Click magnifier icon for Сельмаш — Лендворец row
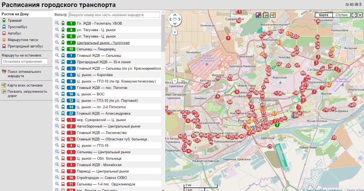This screenshot has height=191, width=364. (57, 49)
